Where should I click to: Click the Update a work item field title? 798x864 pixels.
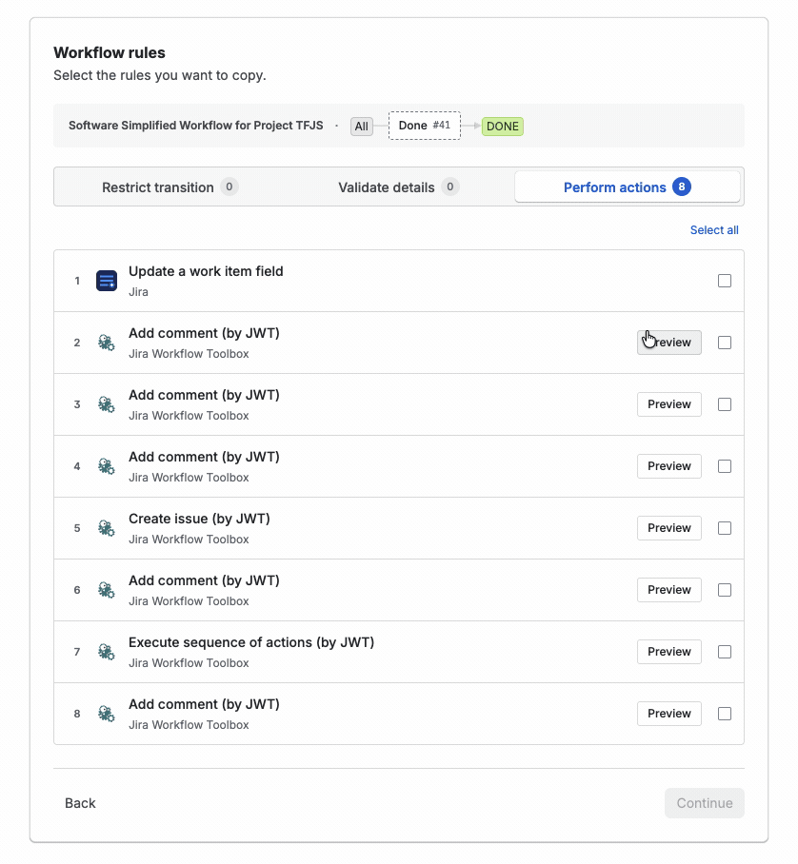(x=206, y=271)
